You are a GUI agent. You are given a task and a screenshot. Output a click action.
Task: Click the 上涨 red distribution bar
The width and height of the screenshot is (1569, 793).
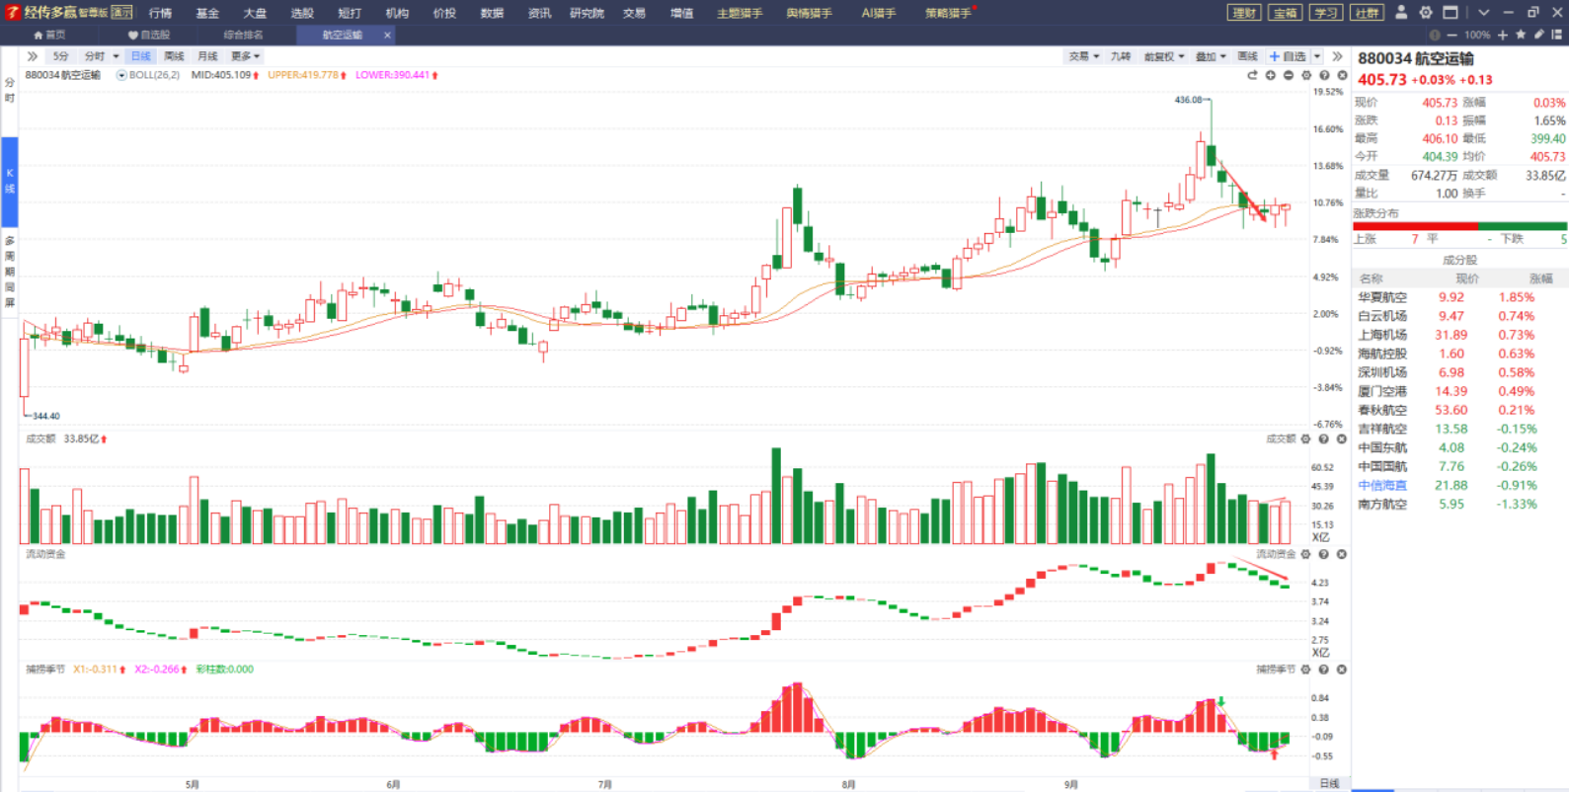(1415, 226)
